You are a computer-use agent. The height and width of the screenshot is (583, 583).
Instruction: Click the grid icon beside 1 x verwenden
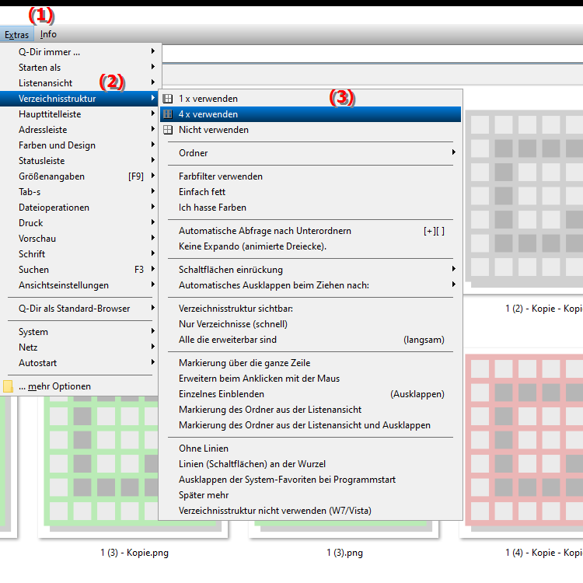(x=168, y=99)
